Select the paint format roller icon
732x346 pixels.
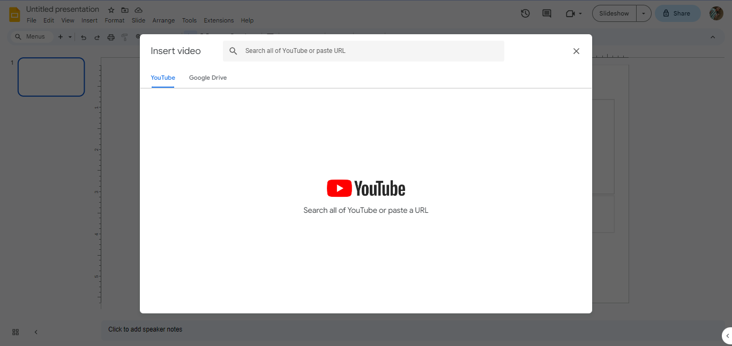coord(124,37)
